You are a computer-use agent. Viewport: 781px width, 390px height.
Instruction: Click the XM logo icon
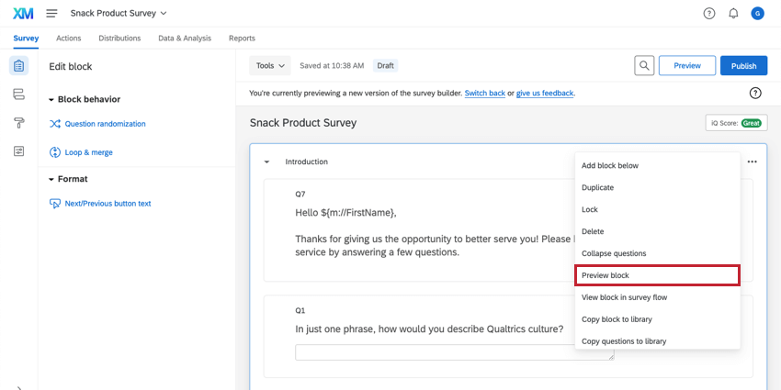tap(22, 13)
